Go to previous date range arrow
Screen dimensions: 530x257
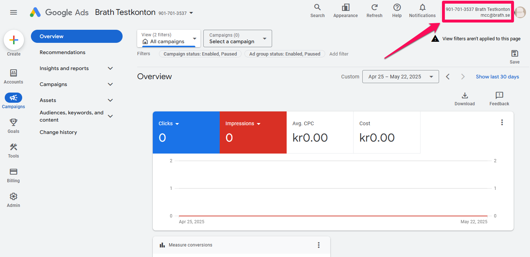(x=448, y=77)
